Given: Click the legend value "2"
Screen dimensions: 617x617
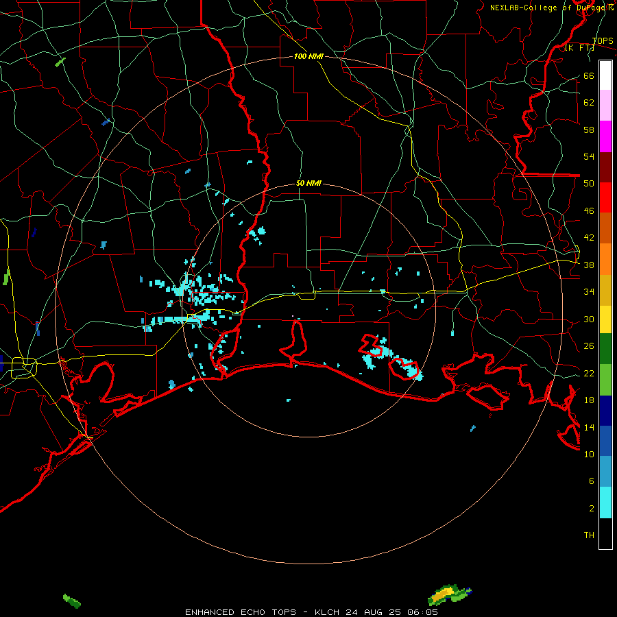Looking at the screenshot, I should 592,509.
